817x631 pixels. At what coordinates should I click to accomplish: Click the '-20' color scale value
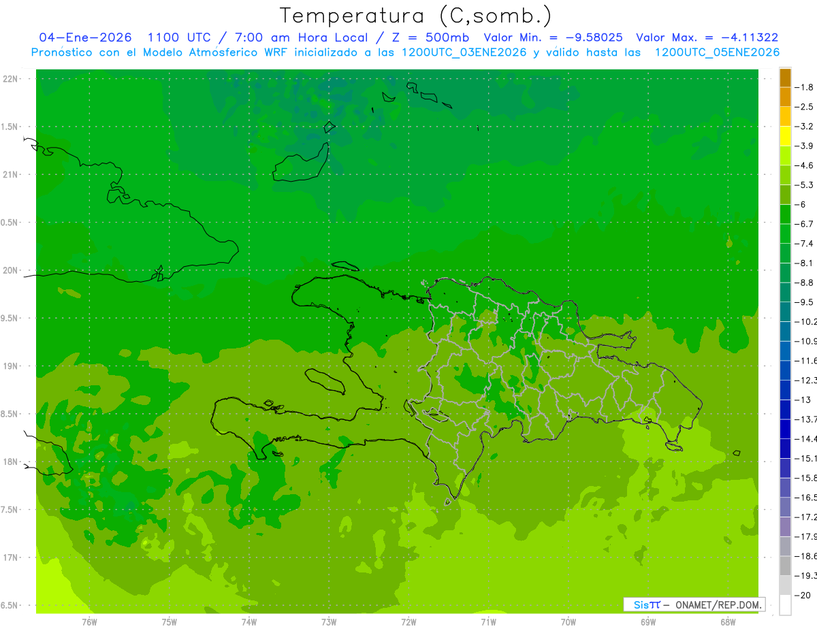(x=803, y=595)
